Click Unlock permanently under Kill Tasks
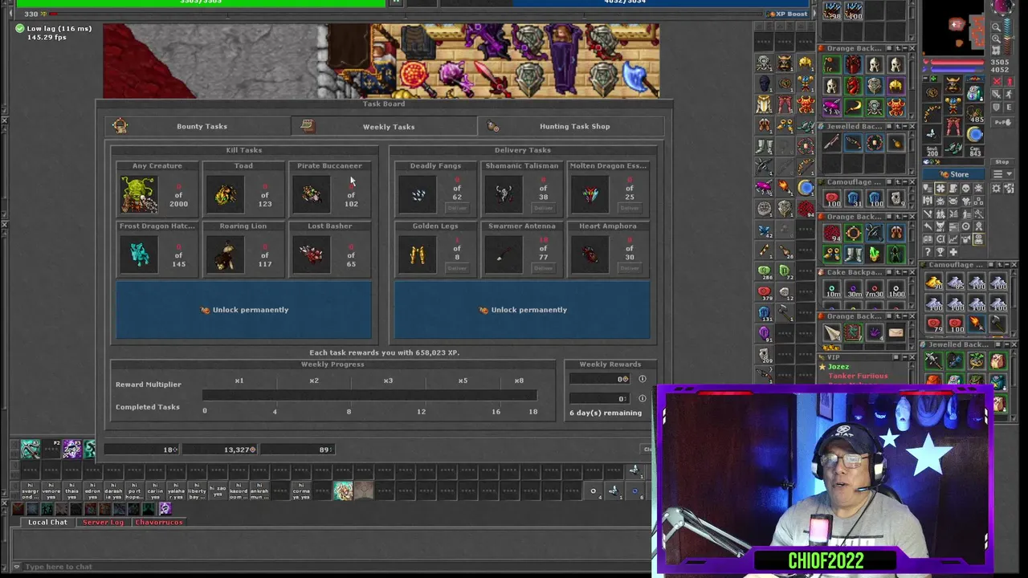 (244, 310)
